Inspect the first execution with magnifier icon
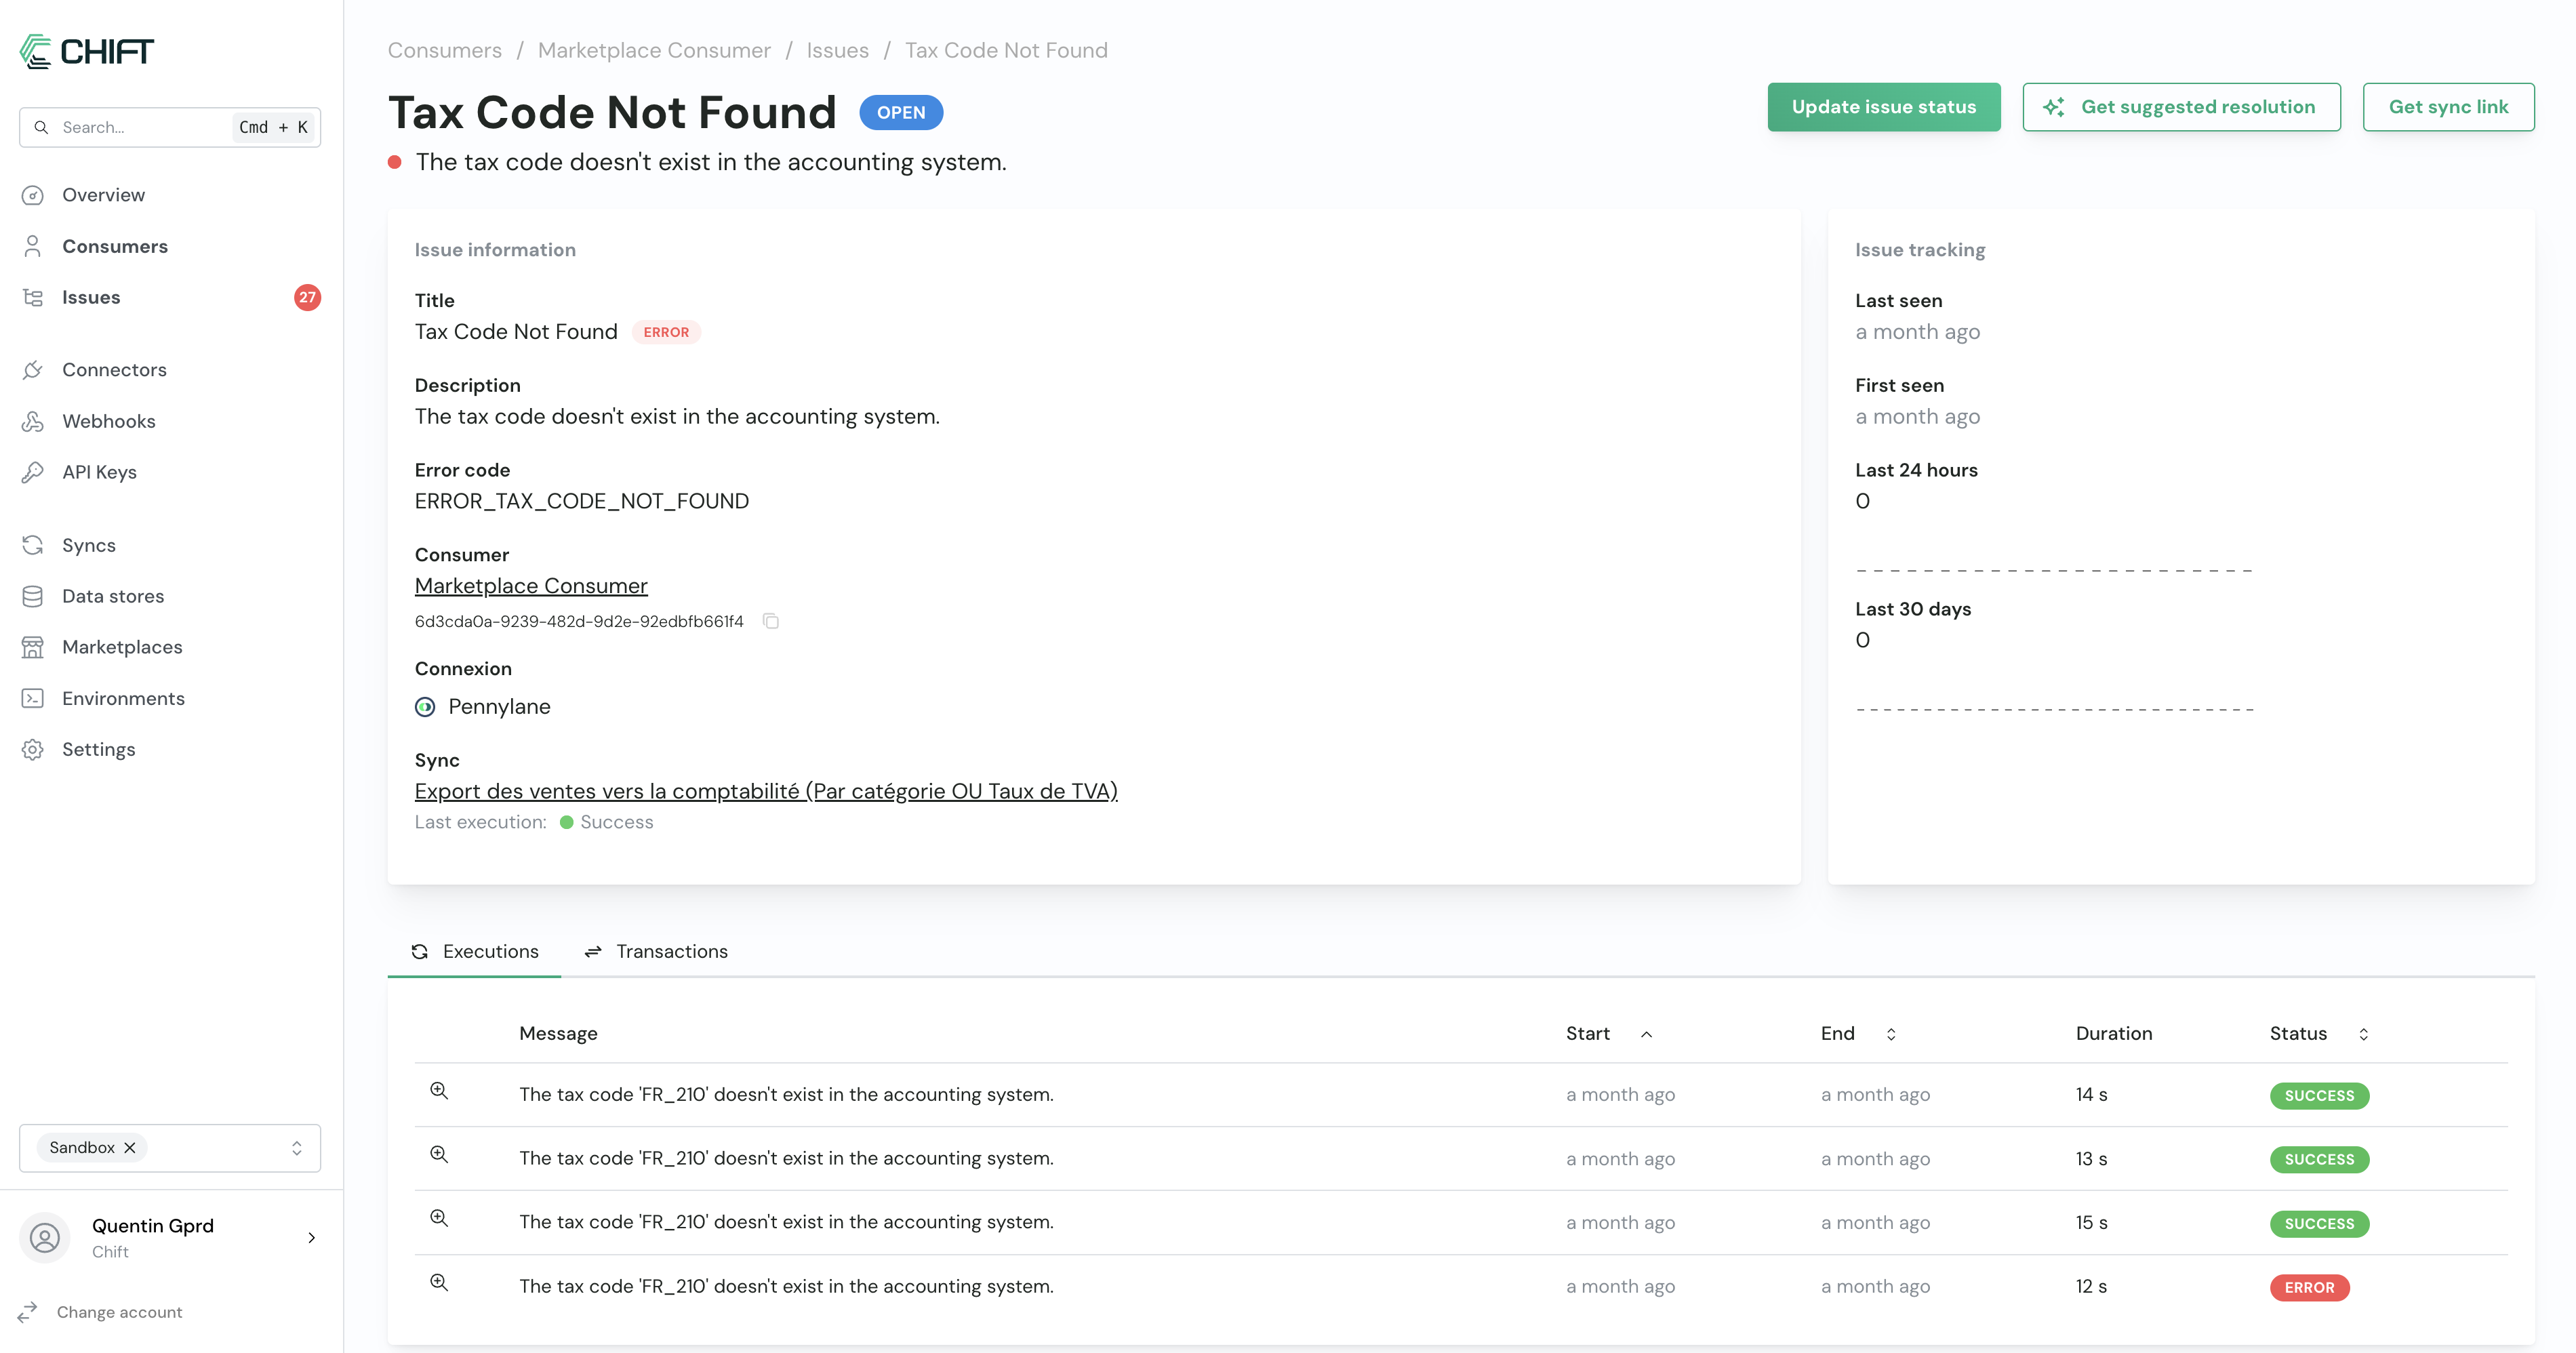The image size is (2576, 1353). tap(439, 1091)
